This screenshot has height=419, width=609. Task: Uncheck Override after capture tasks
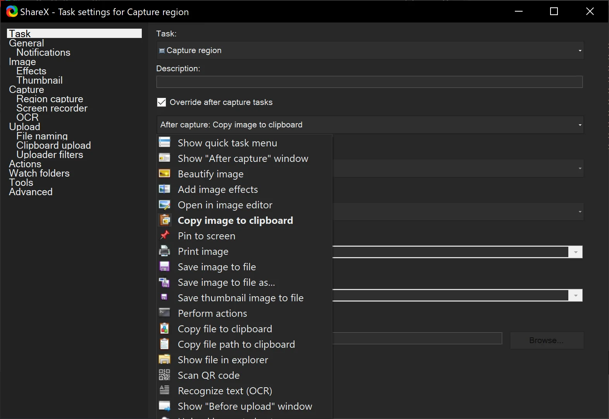pyautogui.click(x=162, y=102)
